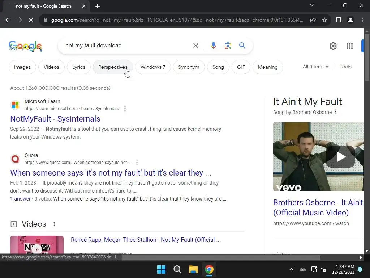Search by image with Google Lens icon
The image size is (370, 278).
[x=228, y=46]
